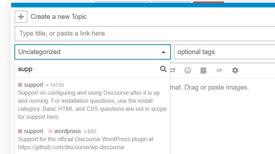Click the calendar insert date icon
The height and width of the screenshot is (154, 275).
(203, 70)
